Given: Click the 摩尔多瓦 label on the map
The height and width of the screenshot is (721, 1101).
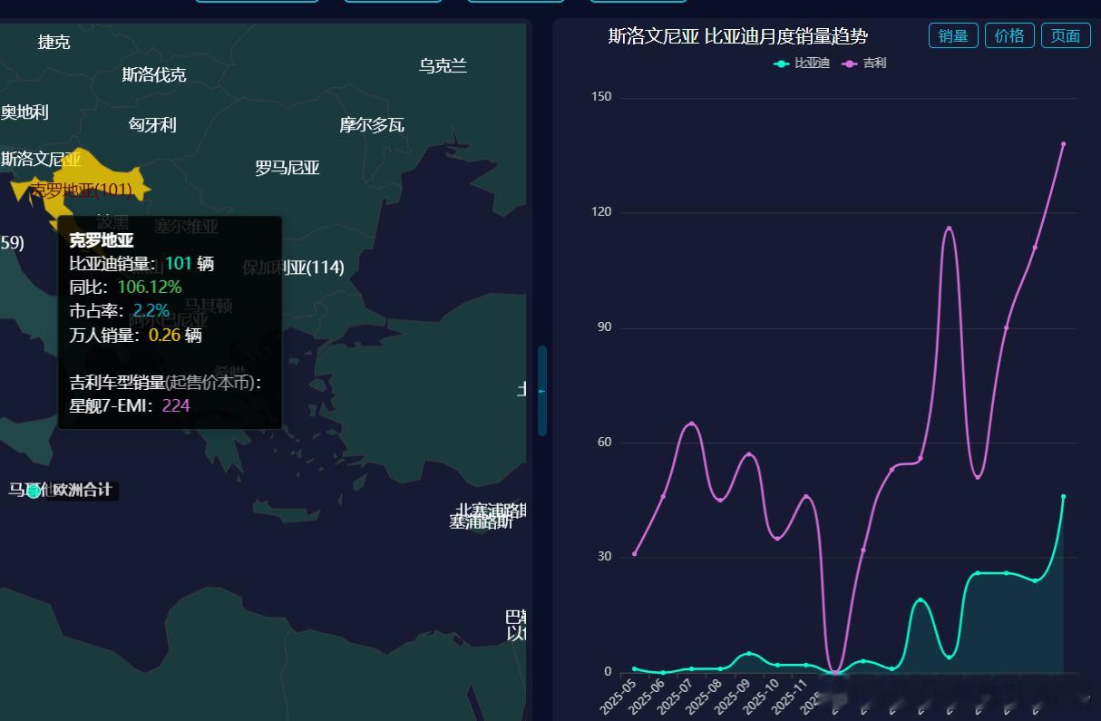Looking at the screenshot, I should [372, 125].
